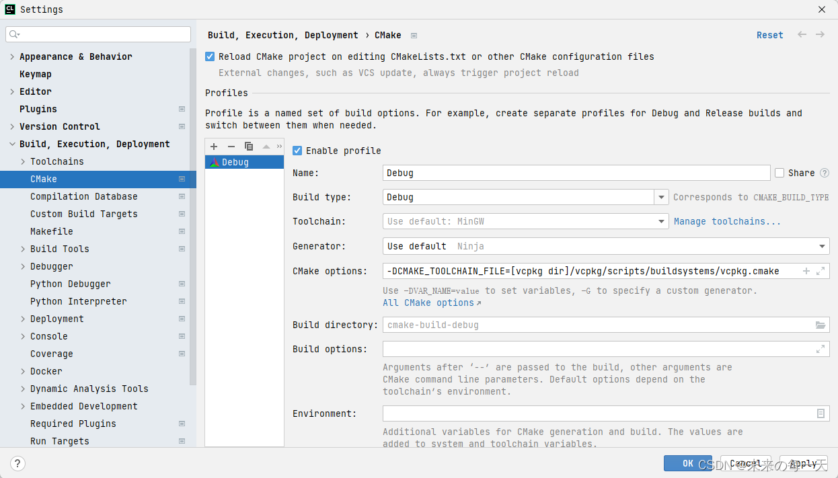Viewport: 838px width, 478px height.
Task: Toggle Reload CMake project on editing checkbox
Action: click(x=210, y=56)
